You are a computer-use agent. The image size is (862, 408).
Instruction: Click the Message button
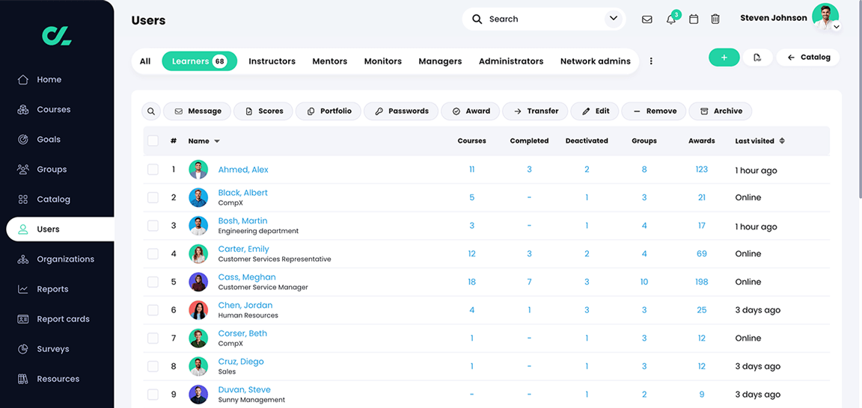click(197, 111)
